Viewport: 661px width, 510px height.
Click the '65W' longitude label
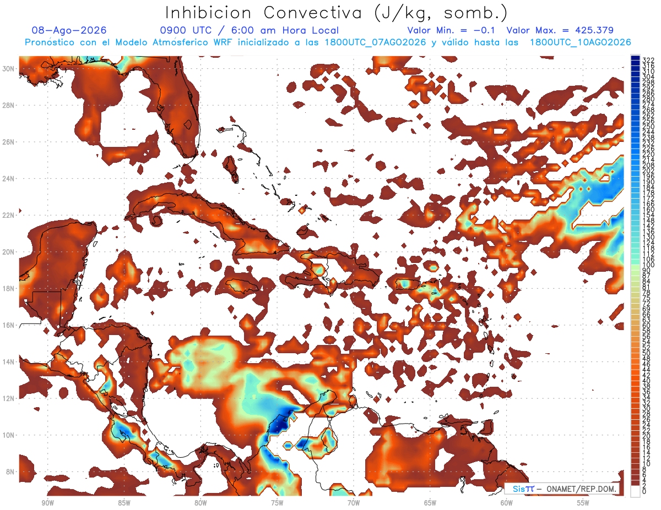[430, 502]
